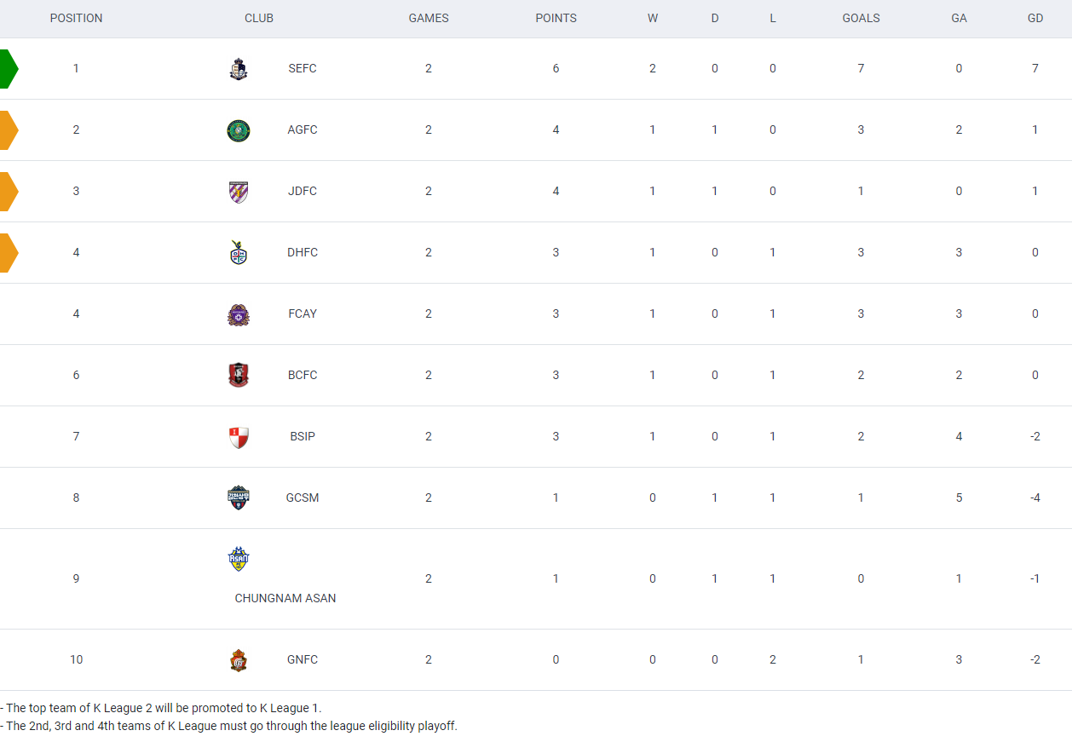
Task: Click the SEFC club crest icon
Action: coord(239,69)
